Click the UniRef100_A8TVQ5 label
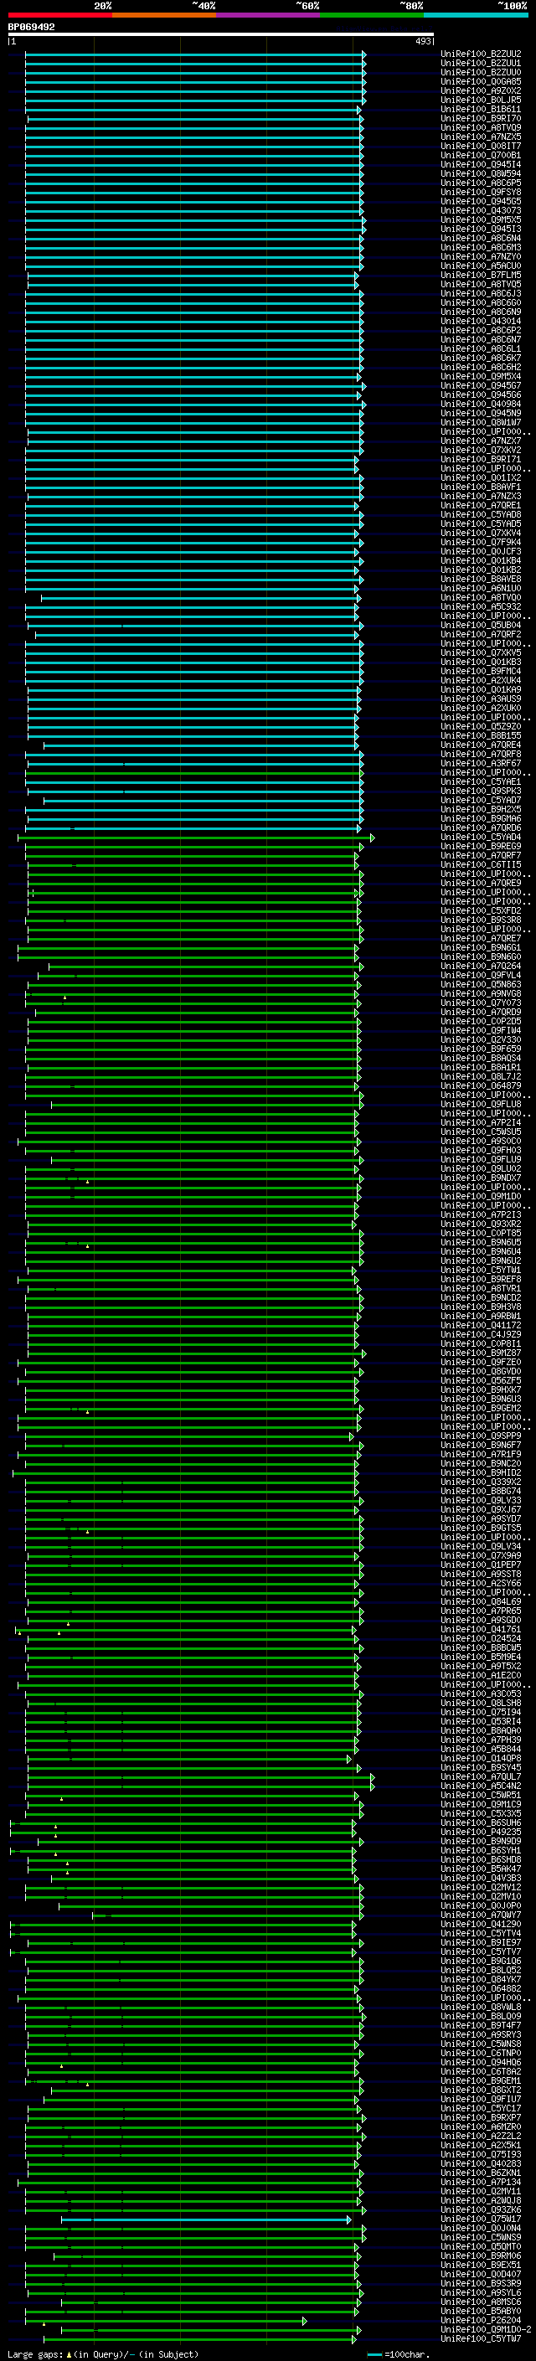 (x=481, y=284)
